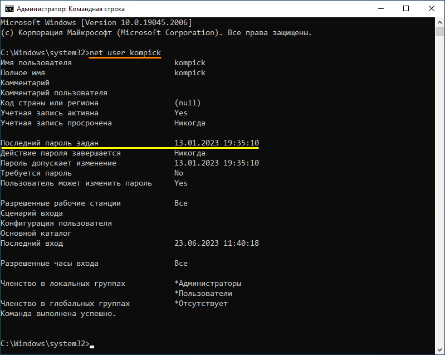Maximize the Command Prompt window
Viewport: 445px width, 355px height.
click(406, 8)
